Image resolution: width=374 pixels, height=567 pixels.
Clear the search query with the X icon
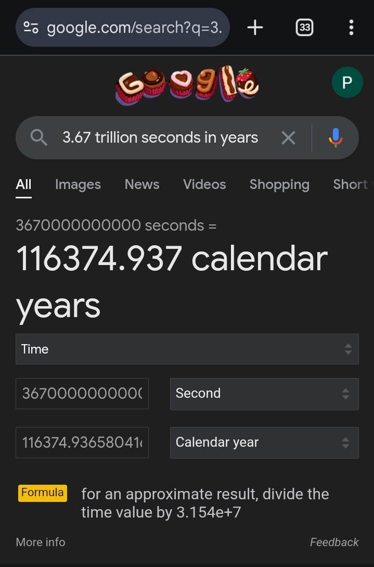point(288,137)
